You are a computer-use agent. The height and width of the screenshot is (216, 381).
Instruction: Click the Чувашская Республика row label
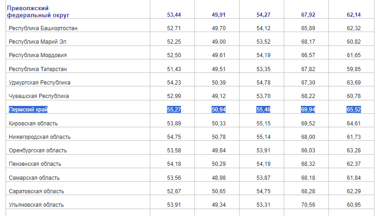(x=39, y=96)
